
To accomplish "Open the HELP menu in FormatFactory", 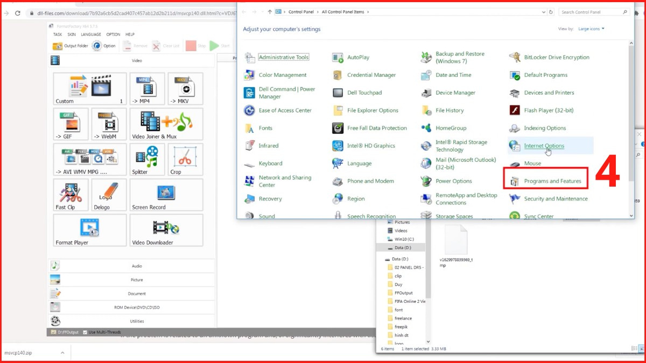I will 130,34.
